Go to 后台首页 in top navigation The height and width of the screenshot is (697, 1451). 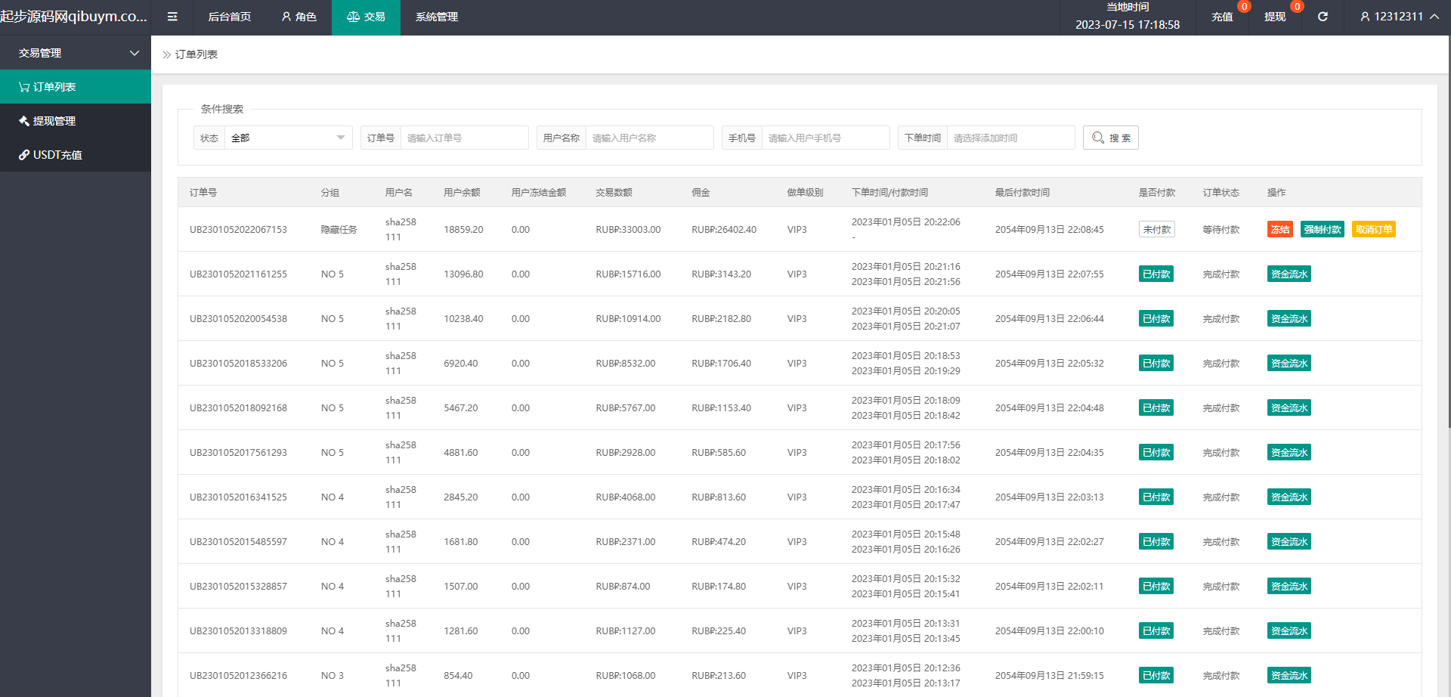(x=229, y=17)
